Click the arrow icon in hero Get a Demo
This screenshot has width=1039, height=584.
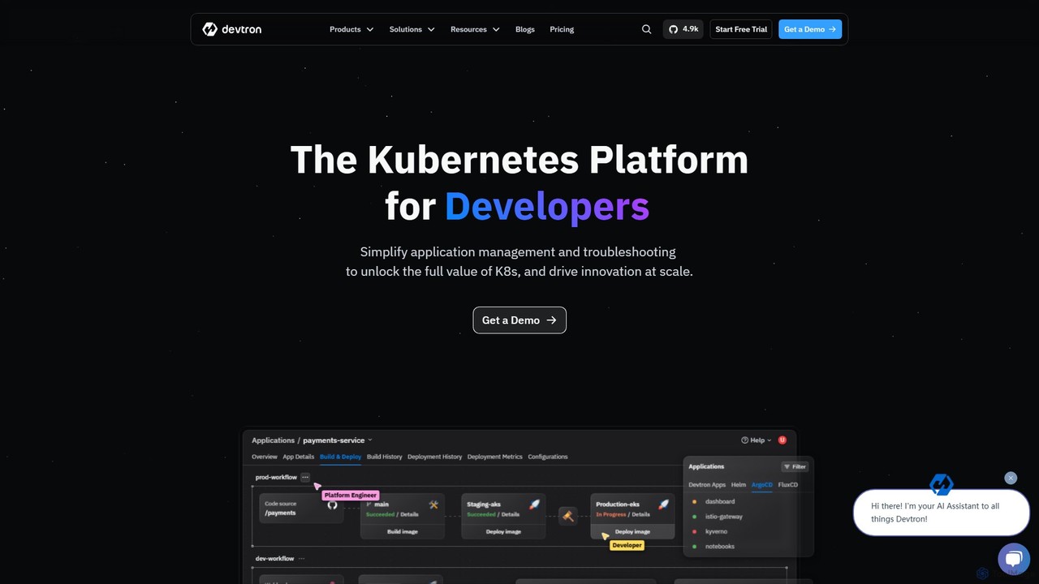pos(551,320)
